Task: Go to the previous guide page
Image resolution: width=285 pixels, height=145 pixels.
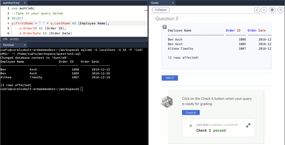Action: point(257,10)
